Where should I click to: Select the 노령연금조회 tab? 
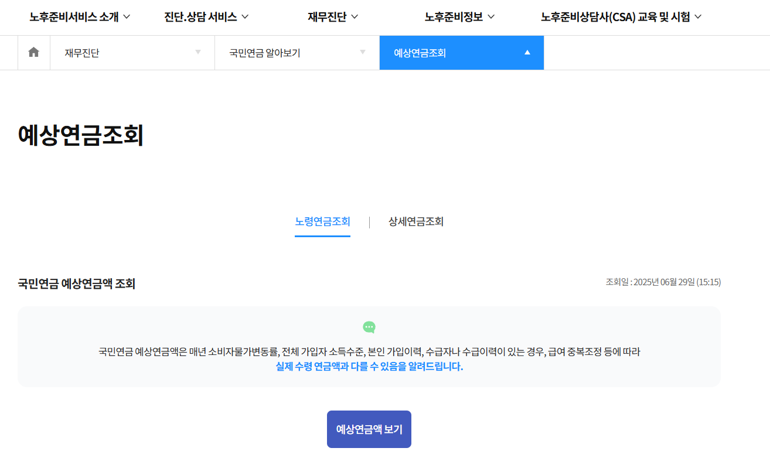click(x=322, y=222)
